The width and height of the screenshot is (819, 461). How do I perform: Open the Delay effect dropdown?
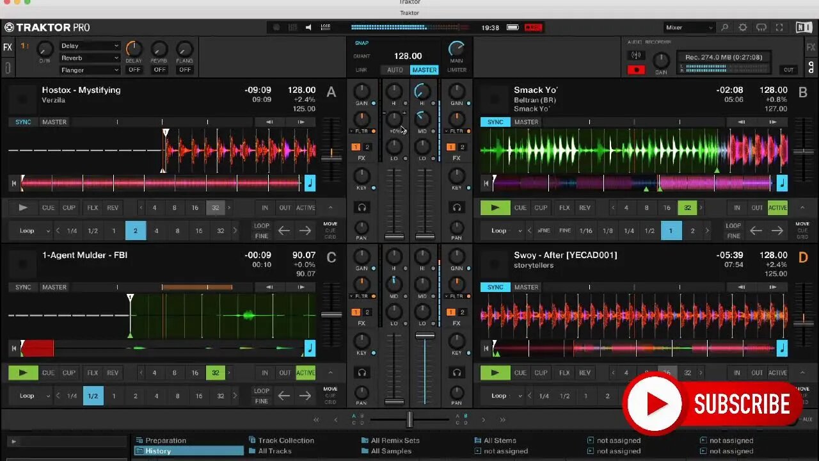click(x=90, y=46)
